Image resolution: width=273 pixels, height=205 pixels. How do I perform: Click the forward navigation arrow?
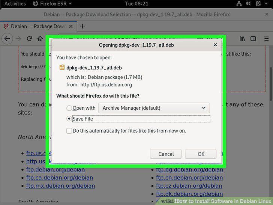(18, 39)
